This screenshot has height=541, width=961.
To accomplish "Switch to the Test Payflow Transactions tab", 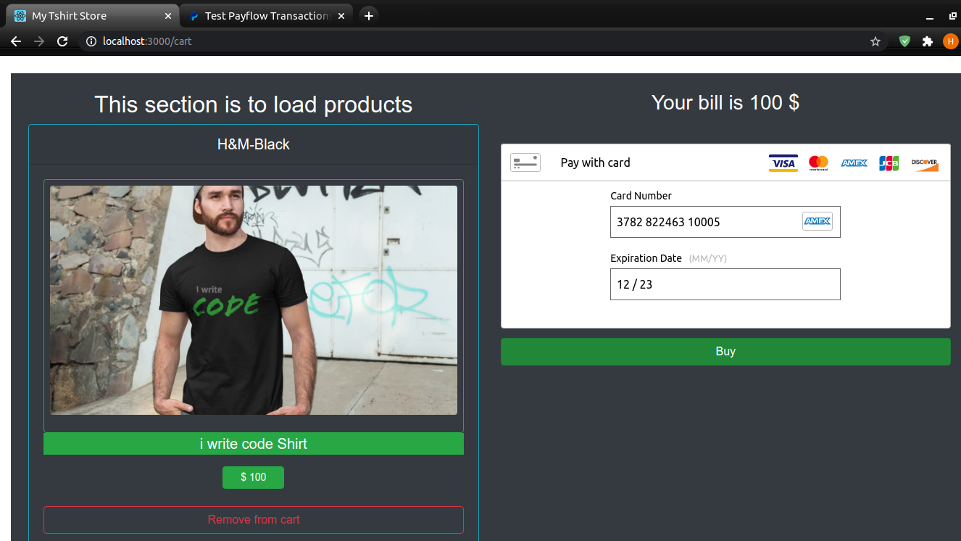I will pos(267,16).
